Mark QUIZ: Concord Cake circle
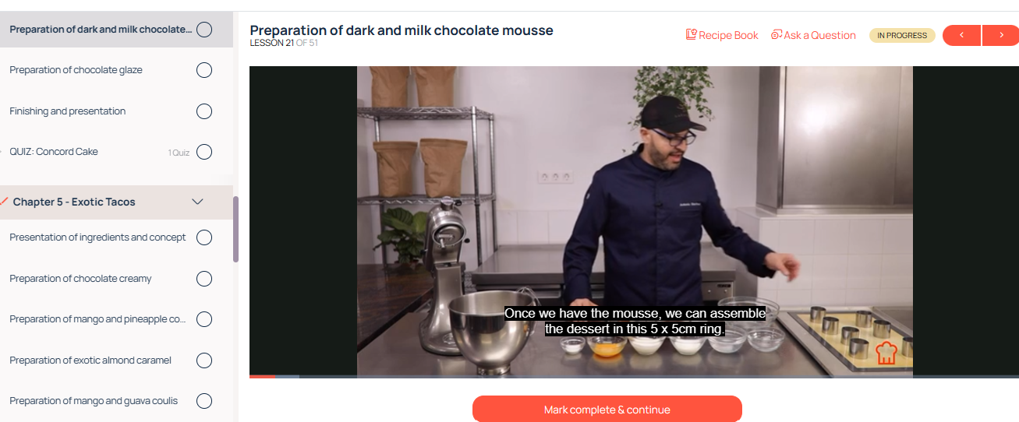The image size is (1019, 422). (x=204, y=152)
